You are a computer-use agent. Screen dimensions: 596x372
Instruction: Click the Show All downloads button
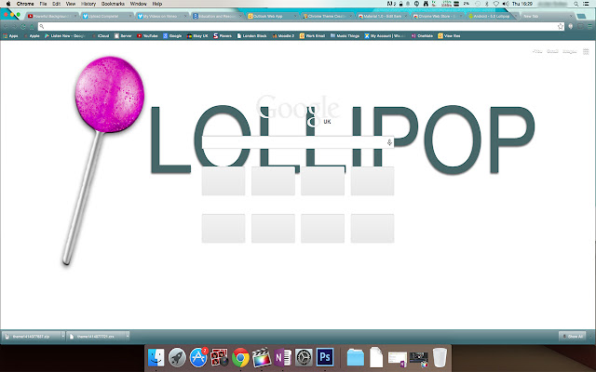(572, 336)
